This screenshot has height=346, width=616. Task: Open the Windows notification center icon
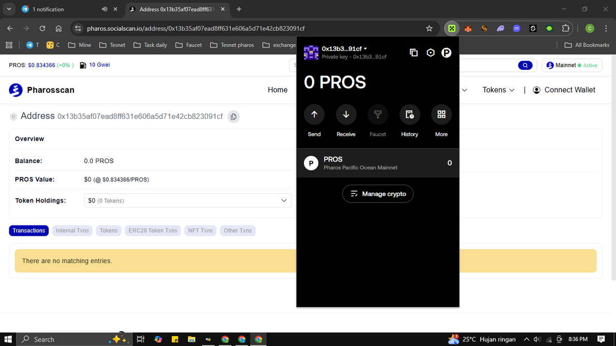point(601,339)
